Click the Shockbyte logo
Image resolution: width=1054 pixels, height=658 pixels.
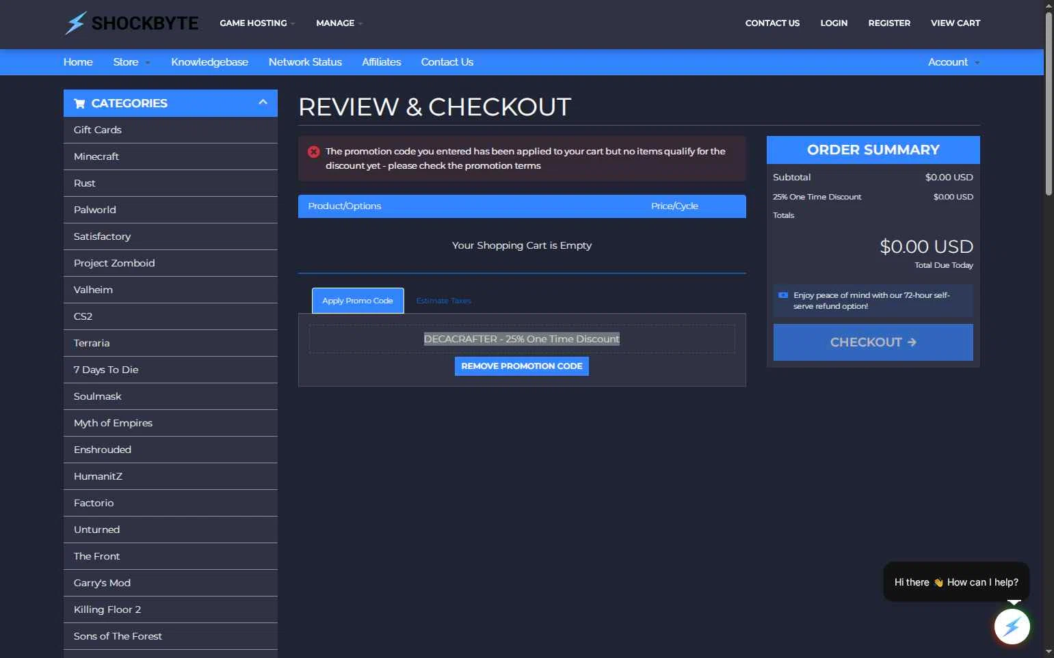pyautogui.click(x=131, y=23)
